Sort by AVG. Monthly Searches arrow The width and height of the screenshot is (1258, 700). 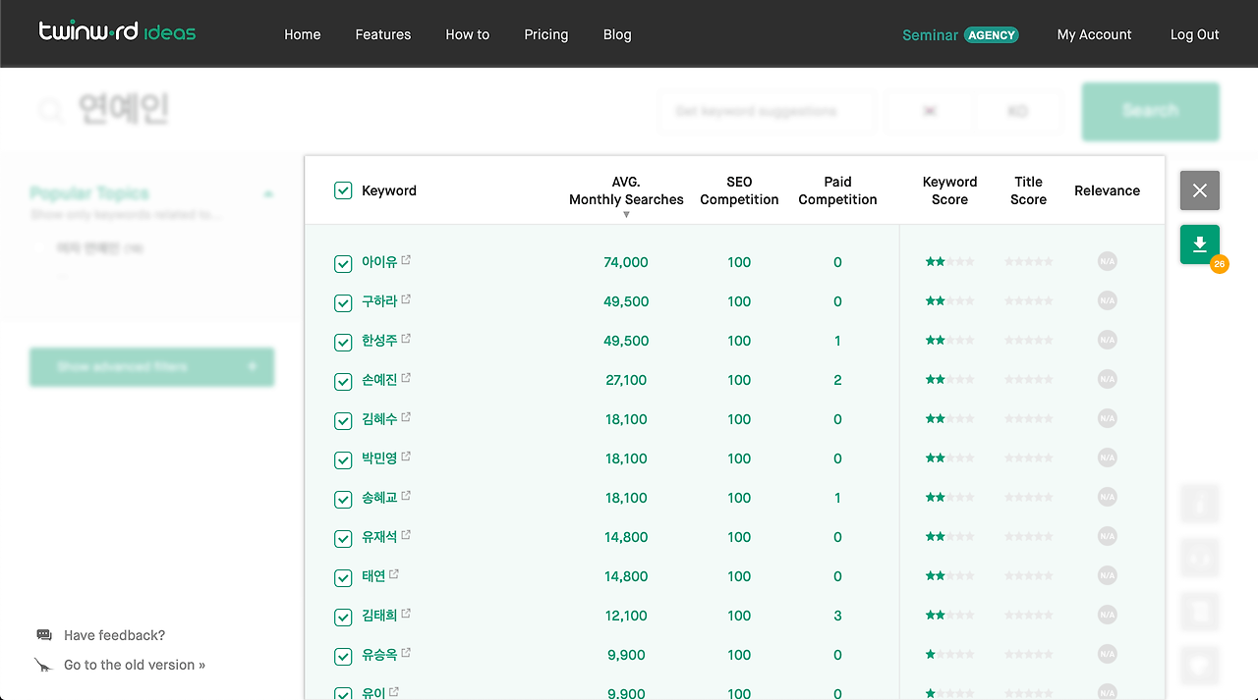(626, 215)
